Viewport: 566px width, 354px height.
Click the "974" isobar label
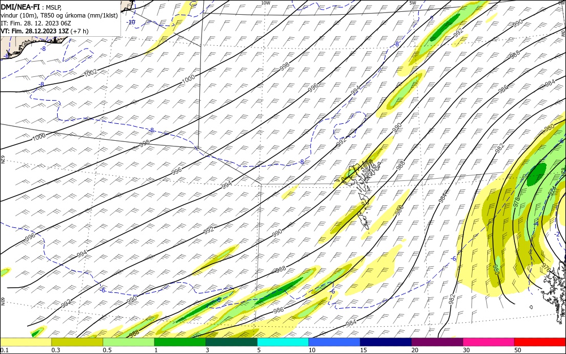(x=552, y=191)
